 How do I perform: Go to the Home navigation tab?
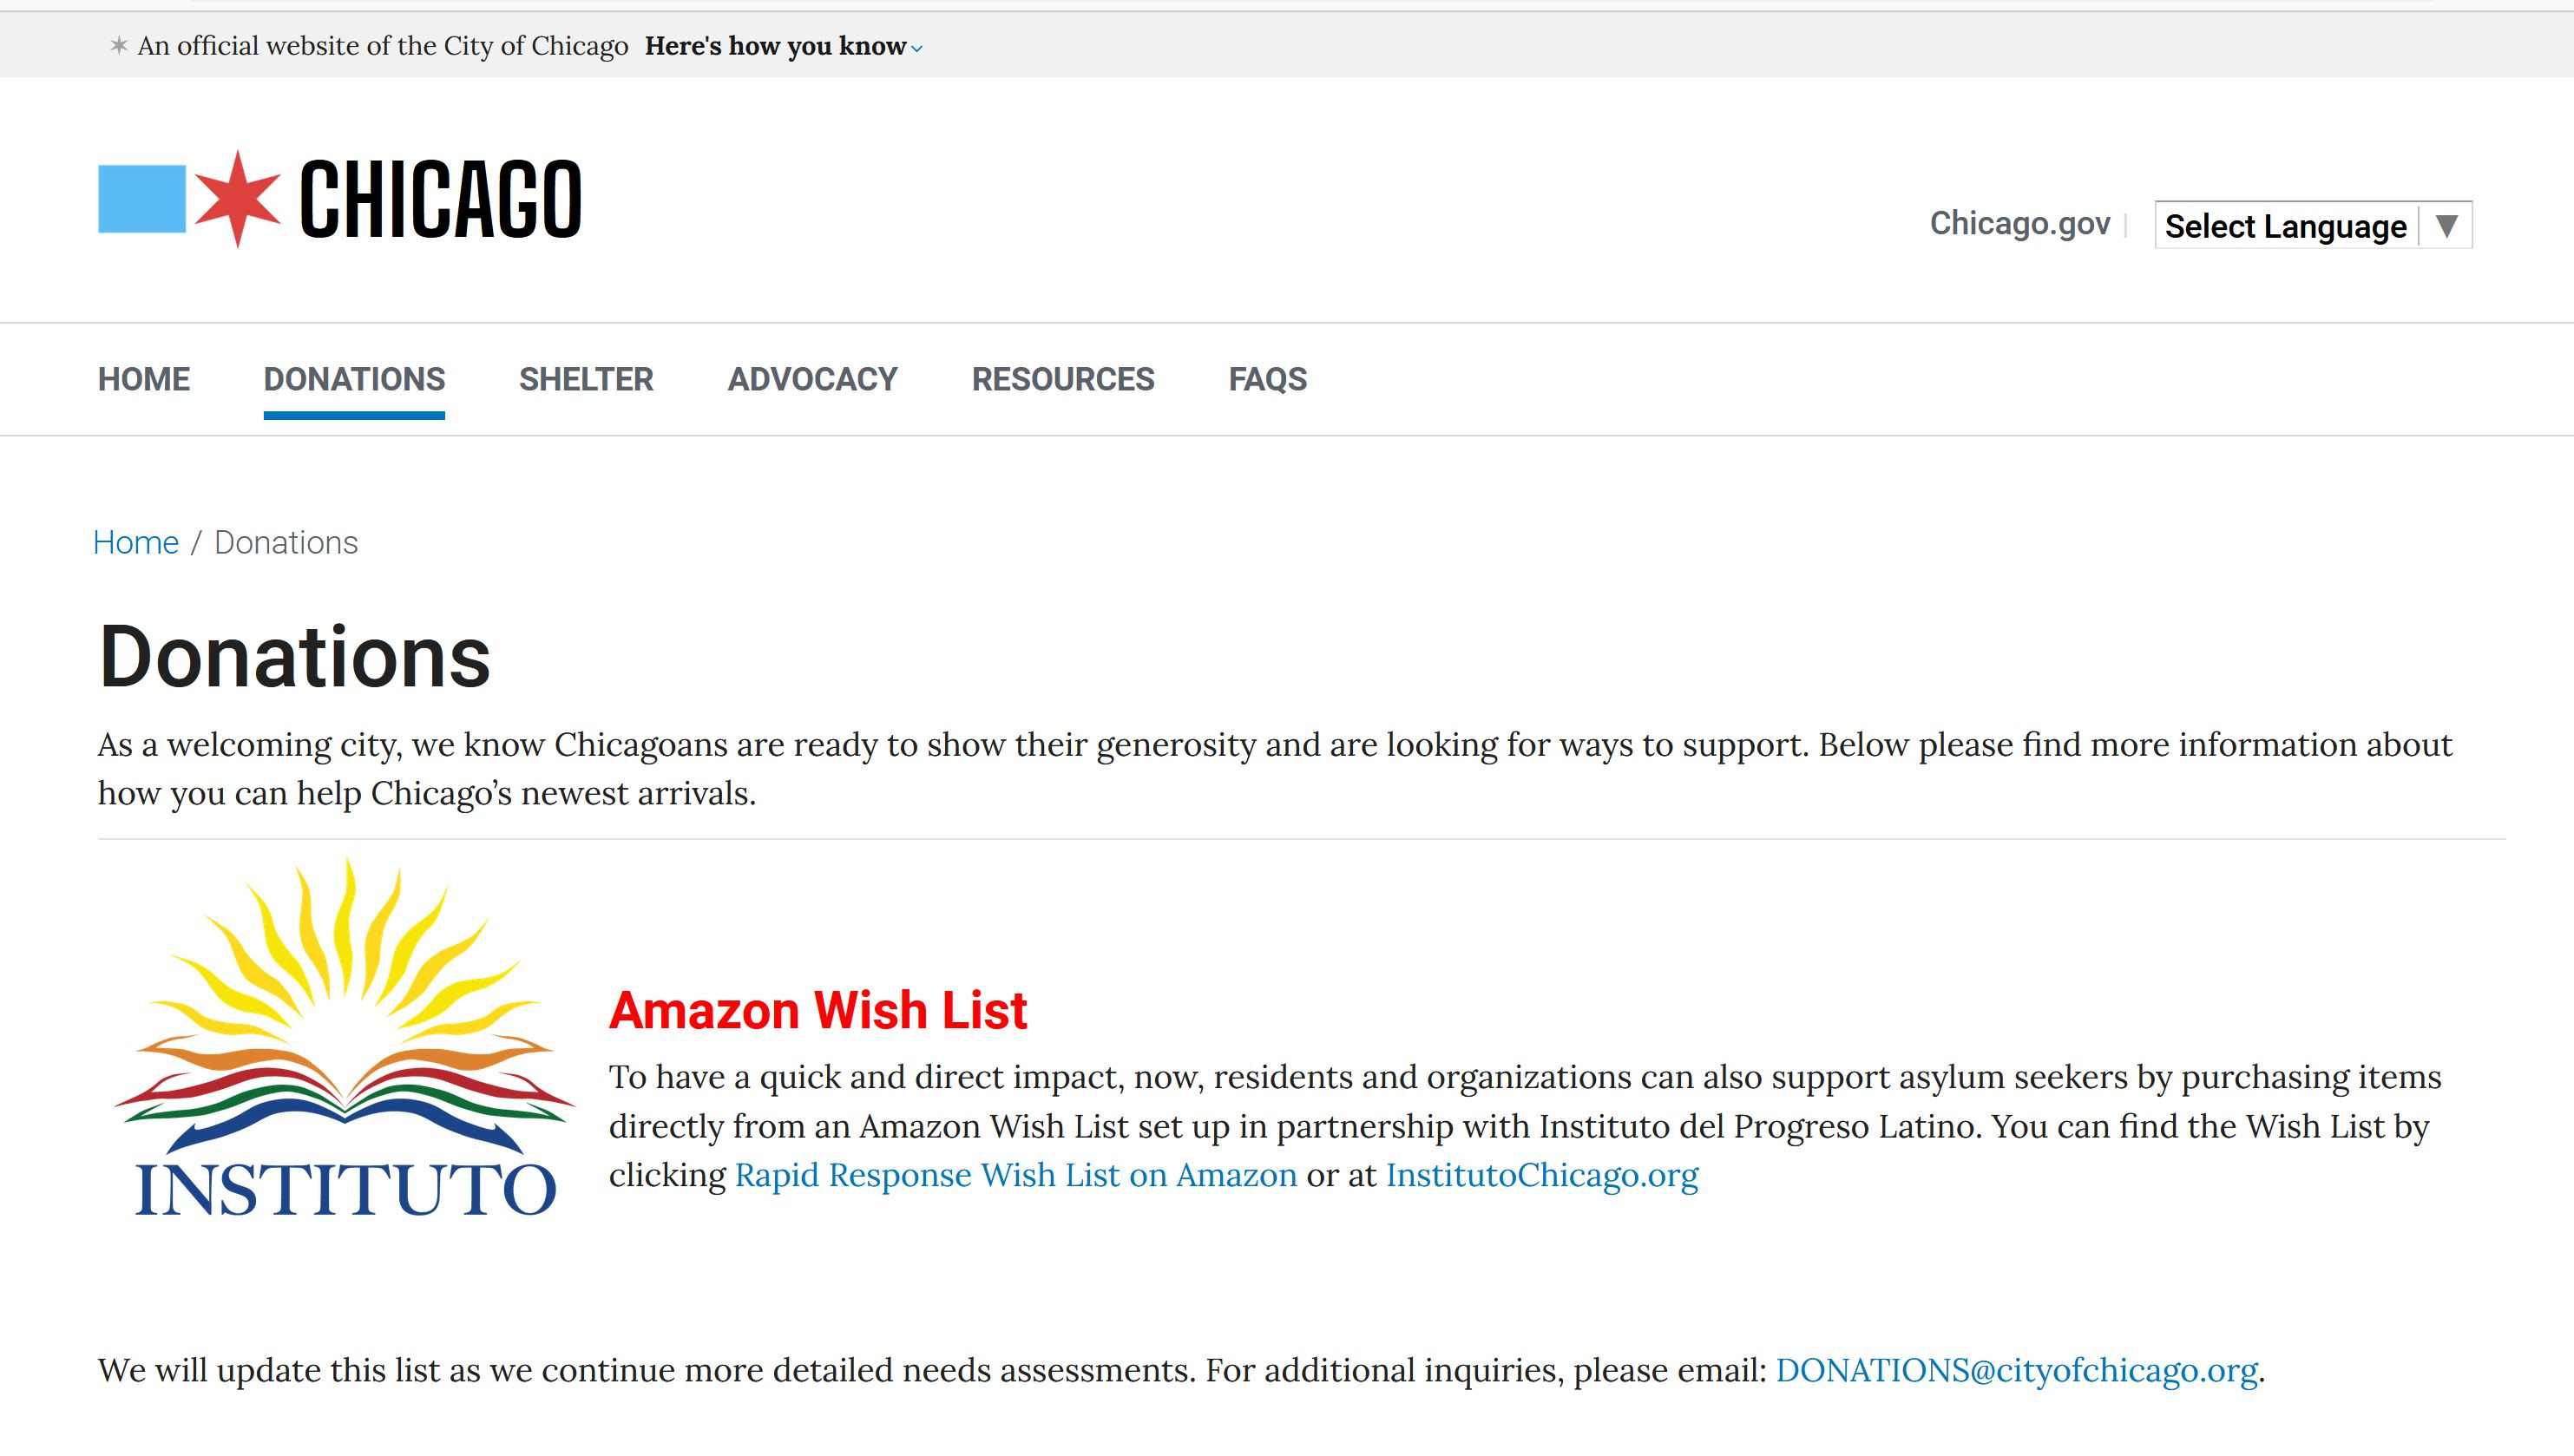click(144, 380)
